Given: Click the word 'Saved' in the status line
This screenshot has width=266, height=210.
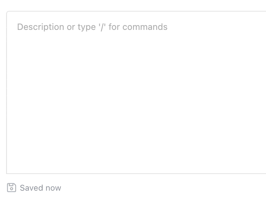Looking at the screenshot, I should click(x=31, y=188).
